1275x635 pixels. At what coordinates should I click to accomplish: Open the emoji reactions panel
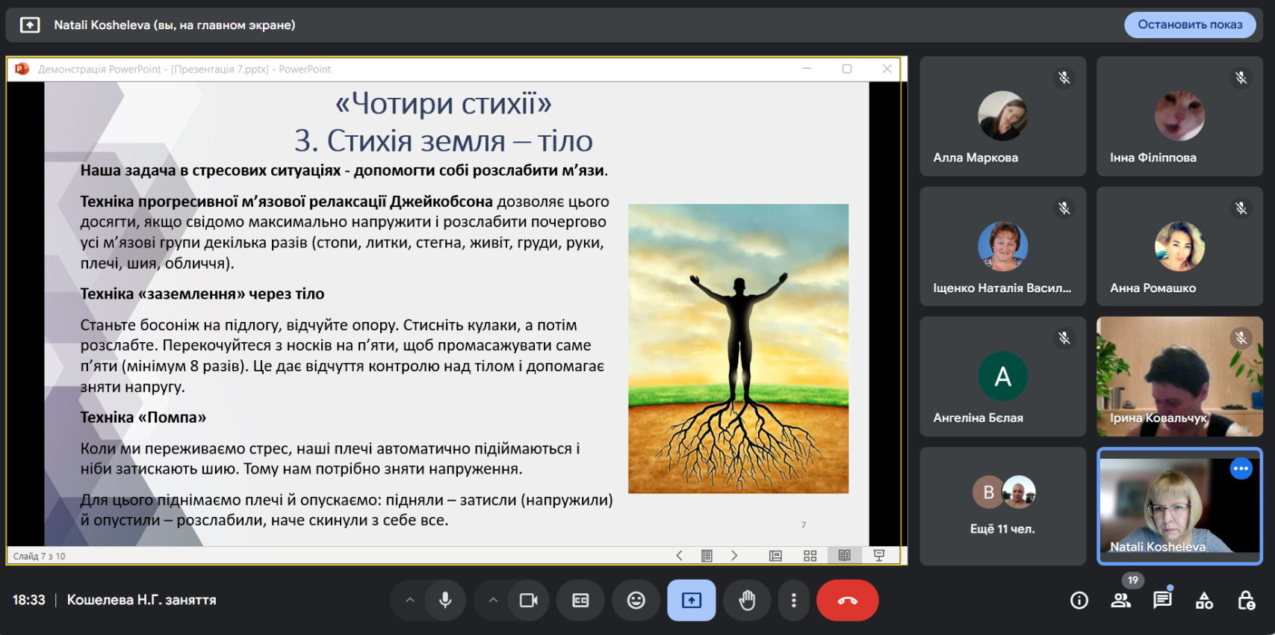636,601
